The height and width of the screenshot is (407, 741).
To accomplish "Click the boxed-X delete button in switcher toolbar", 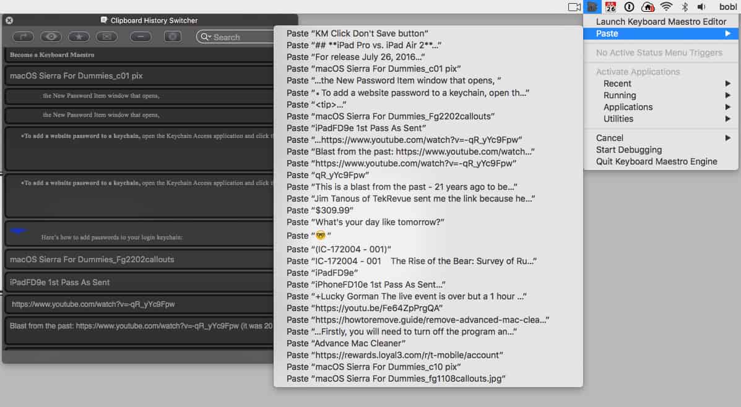I will 107,37.
